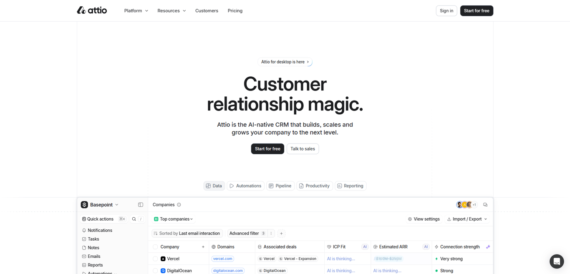The width and height of the screenshot is (570, 274).
Task: Open Notes in sidebar
Action: point(91,248)
